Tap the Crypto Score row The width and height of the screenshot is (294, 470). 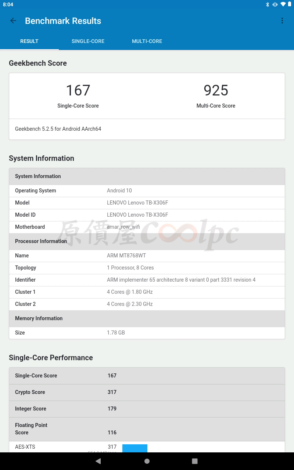[147, 392]
